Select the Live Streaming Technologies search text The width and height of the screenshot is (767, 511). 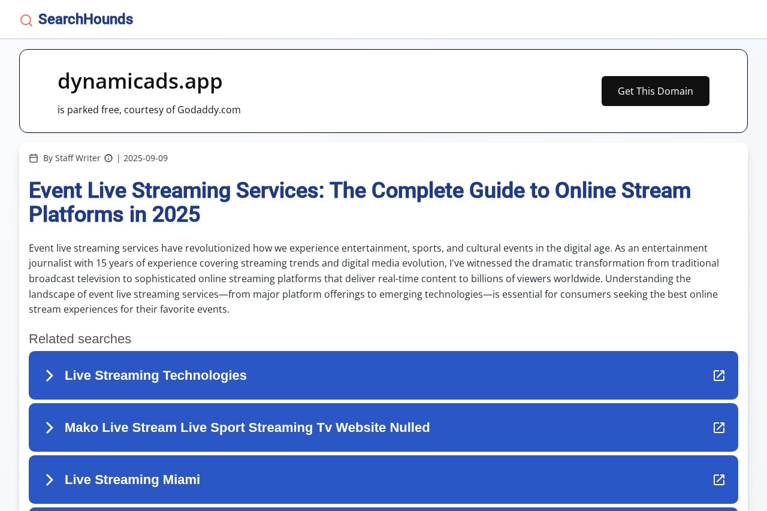[156, 376]
